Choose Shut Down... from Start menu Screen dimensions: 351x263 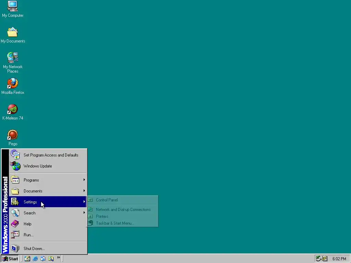click(48, 249)
